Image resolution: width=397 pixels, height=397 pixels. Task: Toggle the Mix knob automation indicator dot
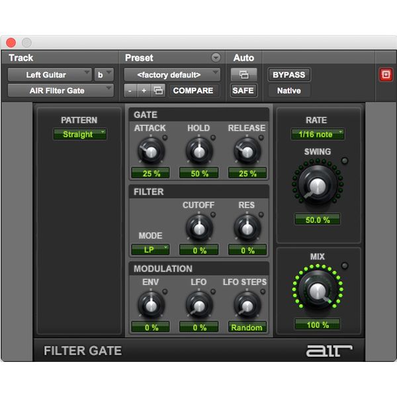(x=345, y=265)
